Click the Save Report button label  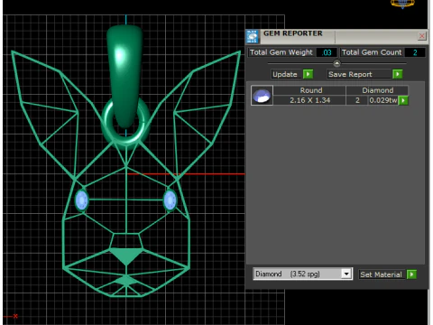(x=350, y=74)
